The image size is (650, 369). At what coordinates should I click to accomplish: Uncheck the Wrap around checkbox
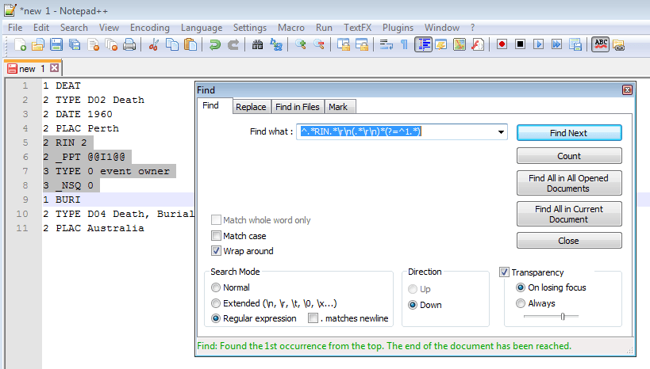pos(216,251)
